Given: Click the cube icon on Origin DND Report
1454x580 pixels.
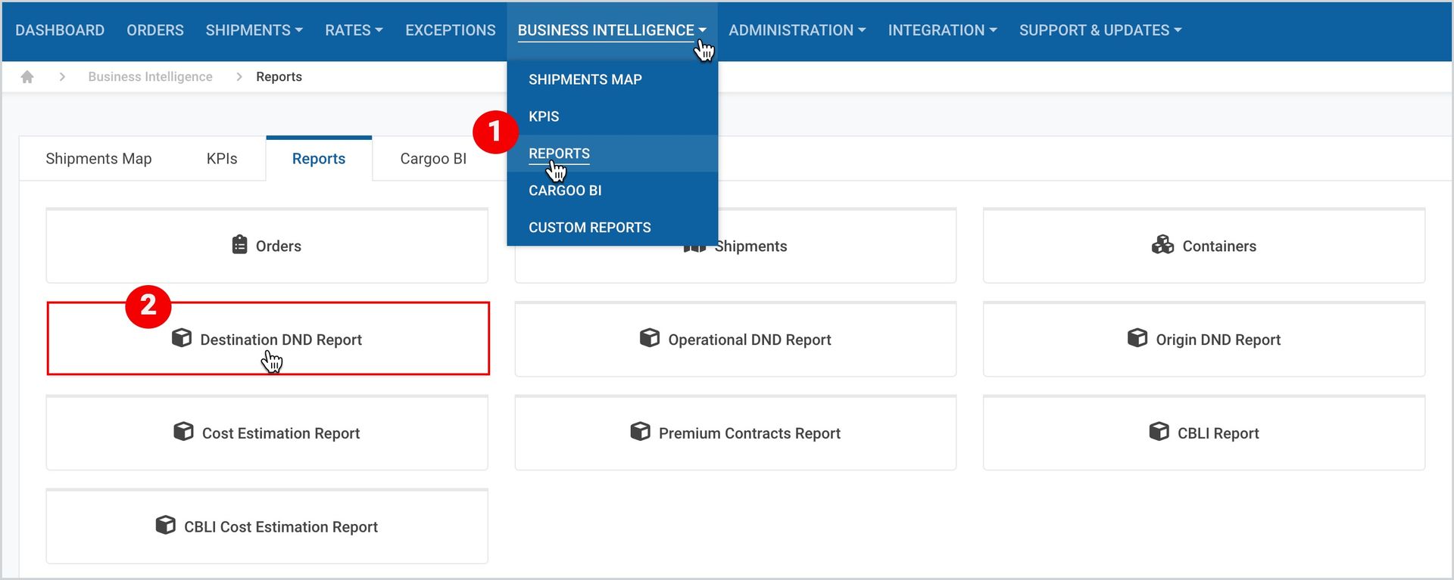Looking at the screenshot, I should [1137, 338].
